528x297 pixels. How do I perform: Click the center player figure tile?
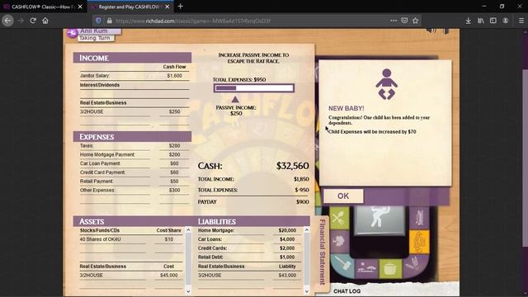coord(379,220)
